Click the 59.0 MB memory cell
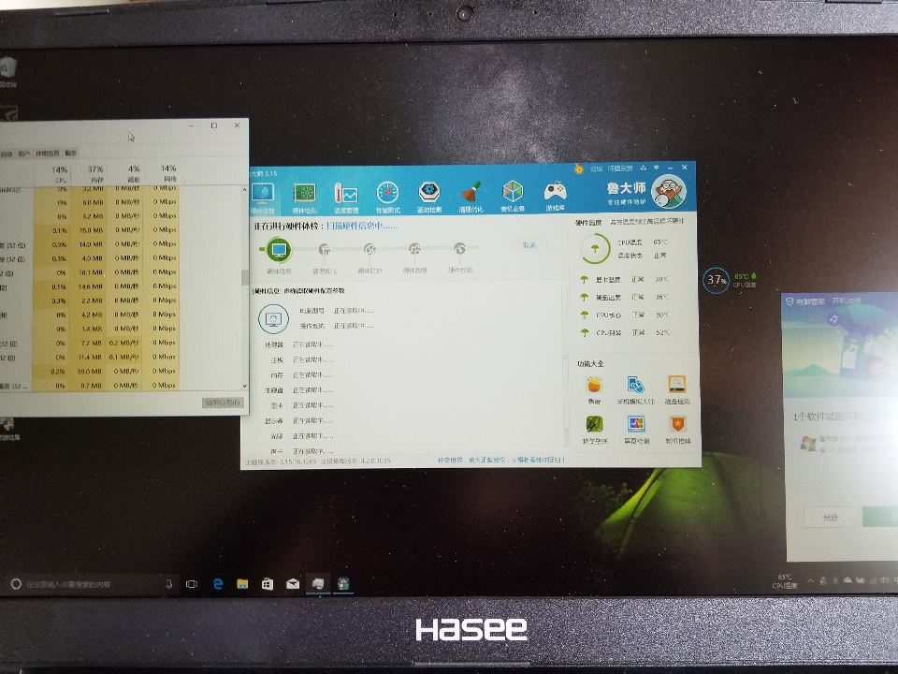Viewport: 898px width, 674px height. 90,372
